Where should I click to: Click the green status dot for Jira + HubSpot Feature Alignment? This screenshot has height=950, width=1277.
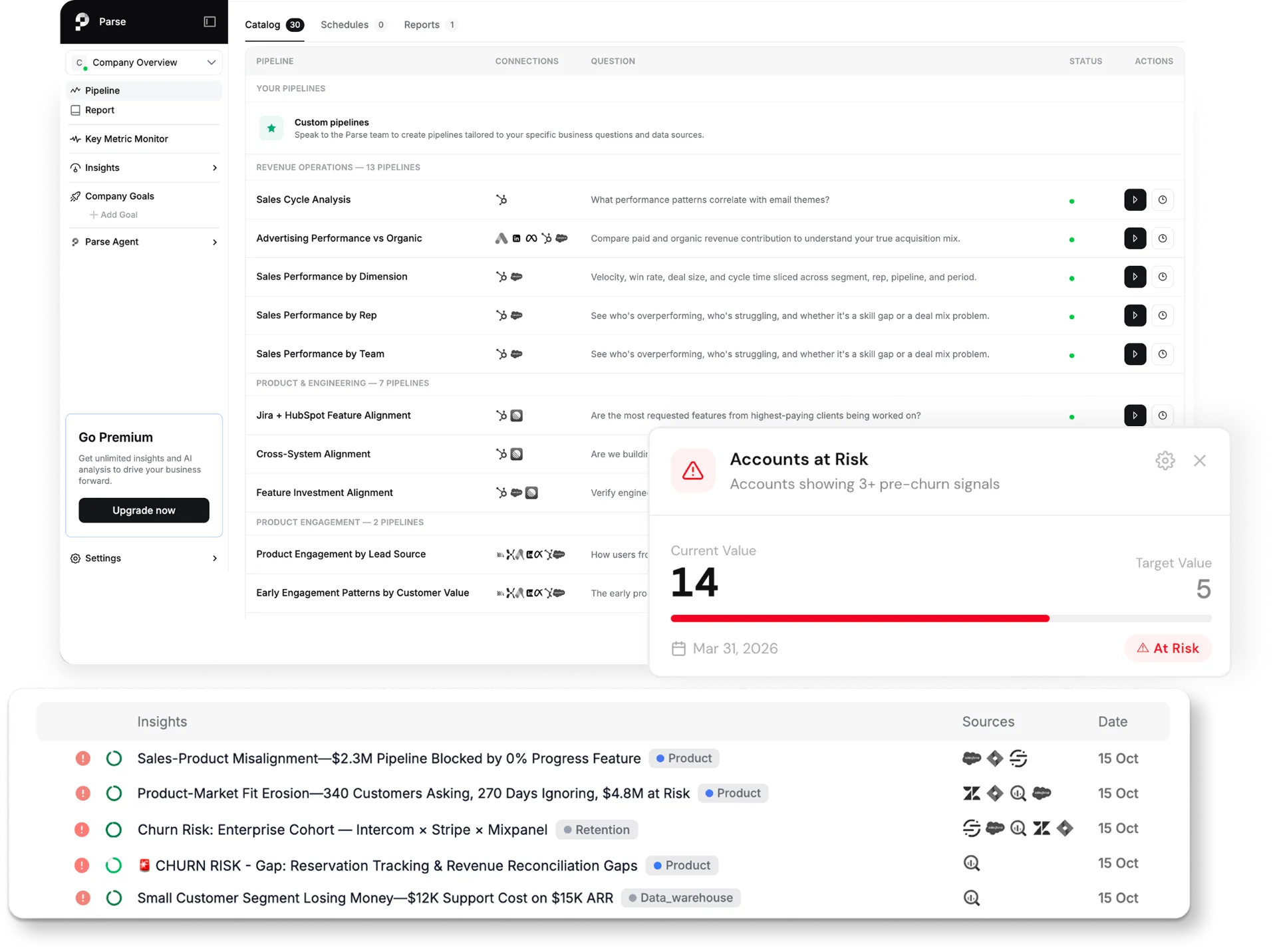click(x=1071, y=417)
